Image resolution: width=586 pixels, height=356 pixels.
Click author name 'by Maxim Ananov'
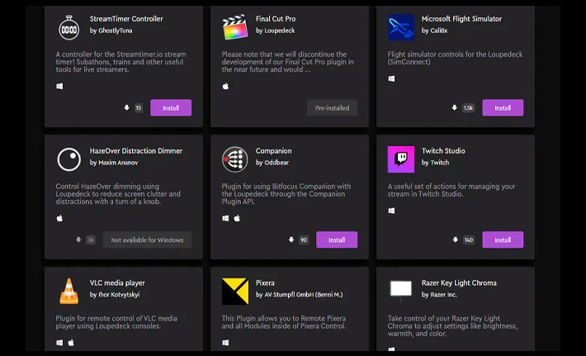pyautogui.click(x=114, y=163)
